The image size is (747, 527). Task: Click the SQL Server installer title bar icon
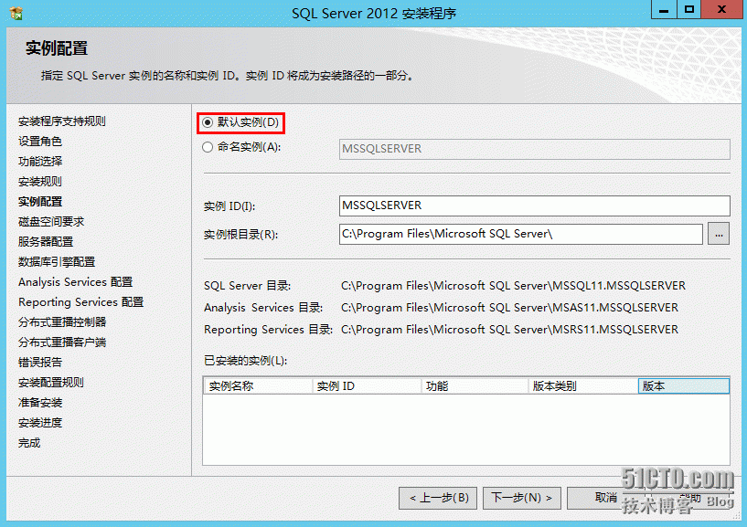tap(16, 14)
